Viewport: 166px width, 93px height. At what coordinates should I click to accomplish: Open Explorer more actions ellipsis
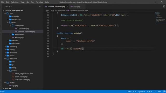coord(40,6)
